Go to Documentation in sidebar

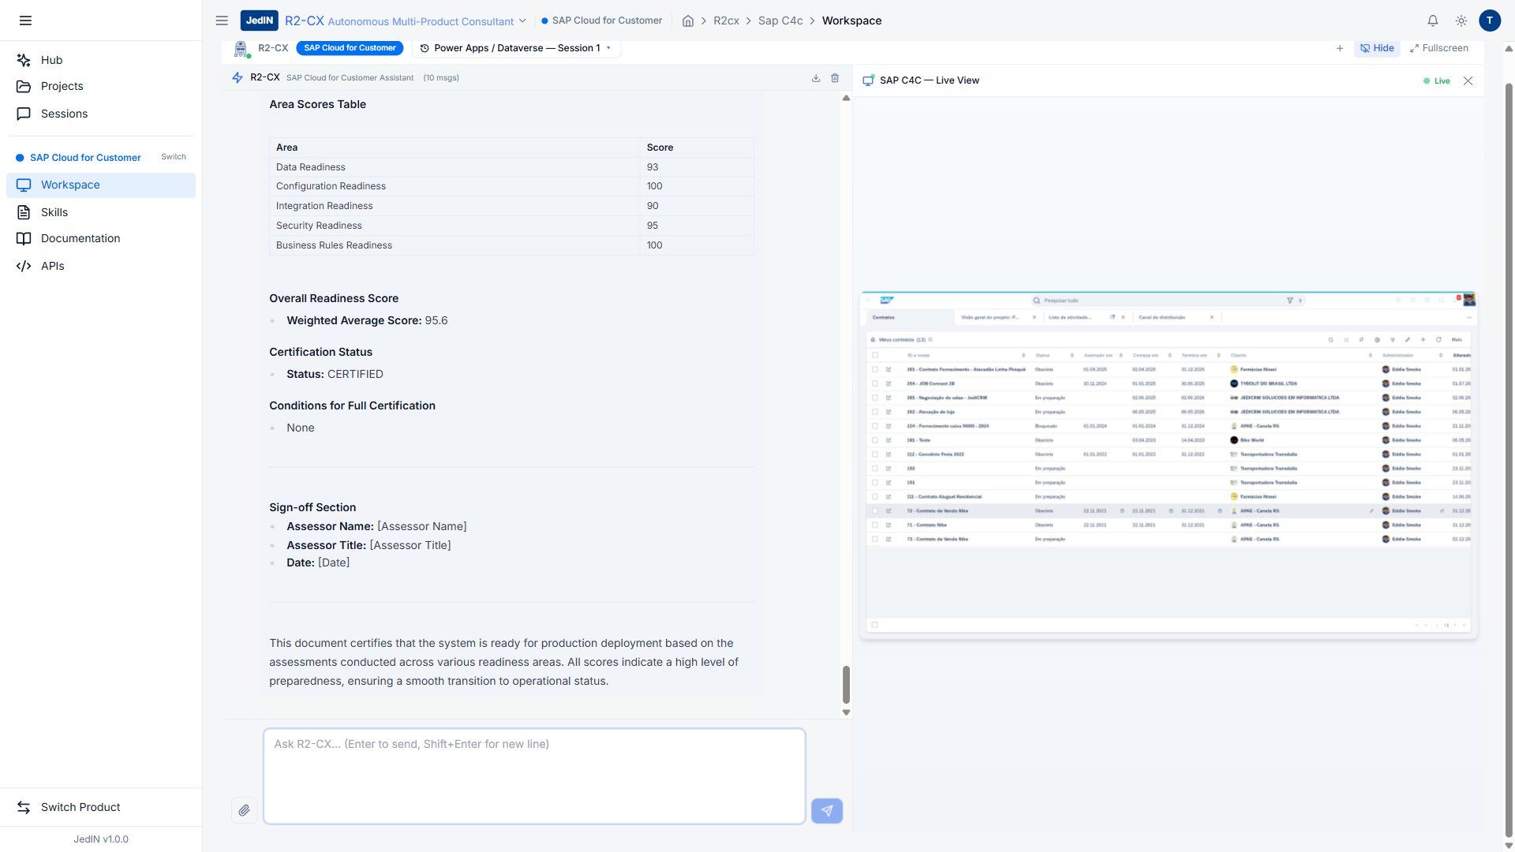pyautogui.click(x=80, y=238)
